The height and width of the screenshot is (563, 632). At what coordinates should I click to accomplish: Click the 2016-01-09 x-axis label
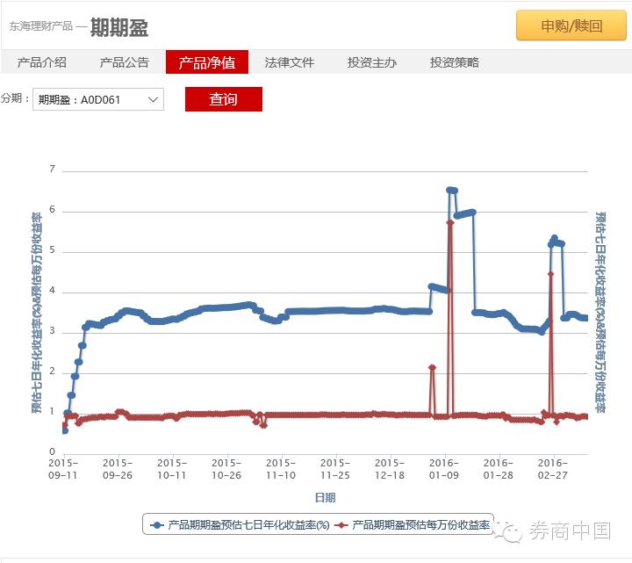[444, 469]
